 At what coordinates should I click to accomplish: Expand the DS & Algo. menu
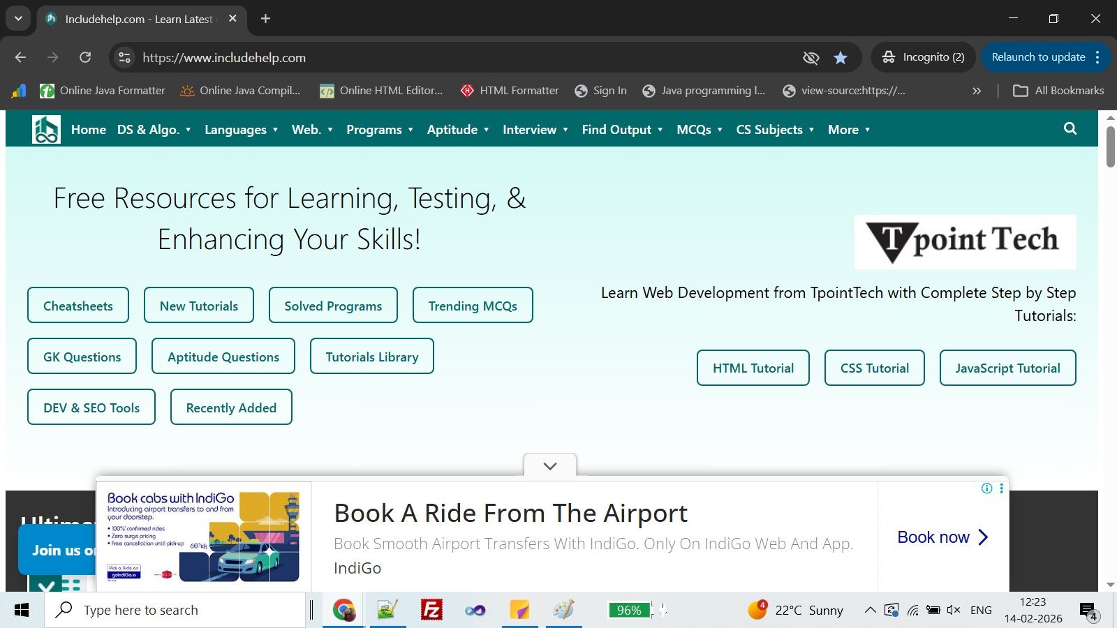(x=154, y=130)
